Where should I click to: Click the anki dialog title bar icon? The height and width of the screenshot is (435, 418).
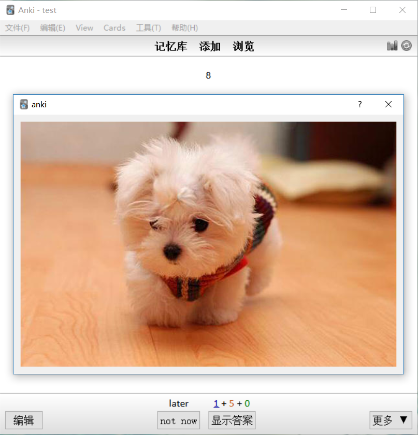(x=24, y=104)
